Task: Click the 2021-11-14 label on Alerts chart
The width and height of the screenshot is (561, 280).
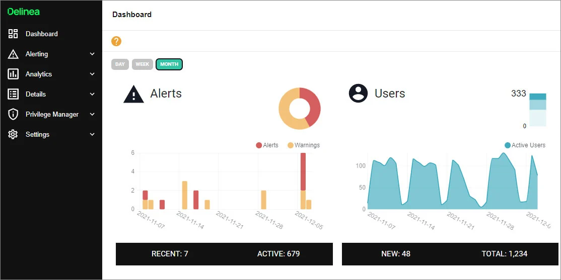Action: (x=190, y=220)
